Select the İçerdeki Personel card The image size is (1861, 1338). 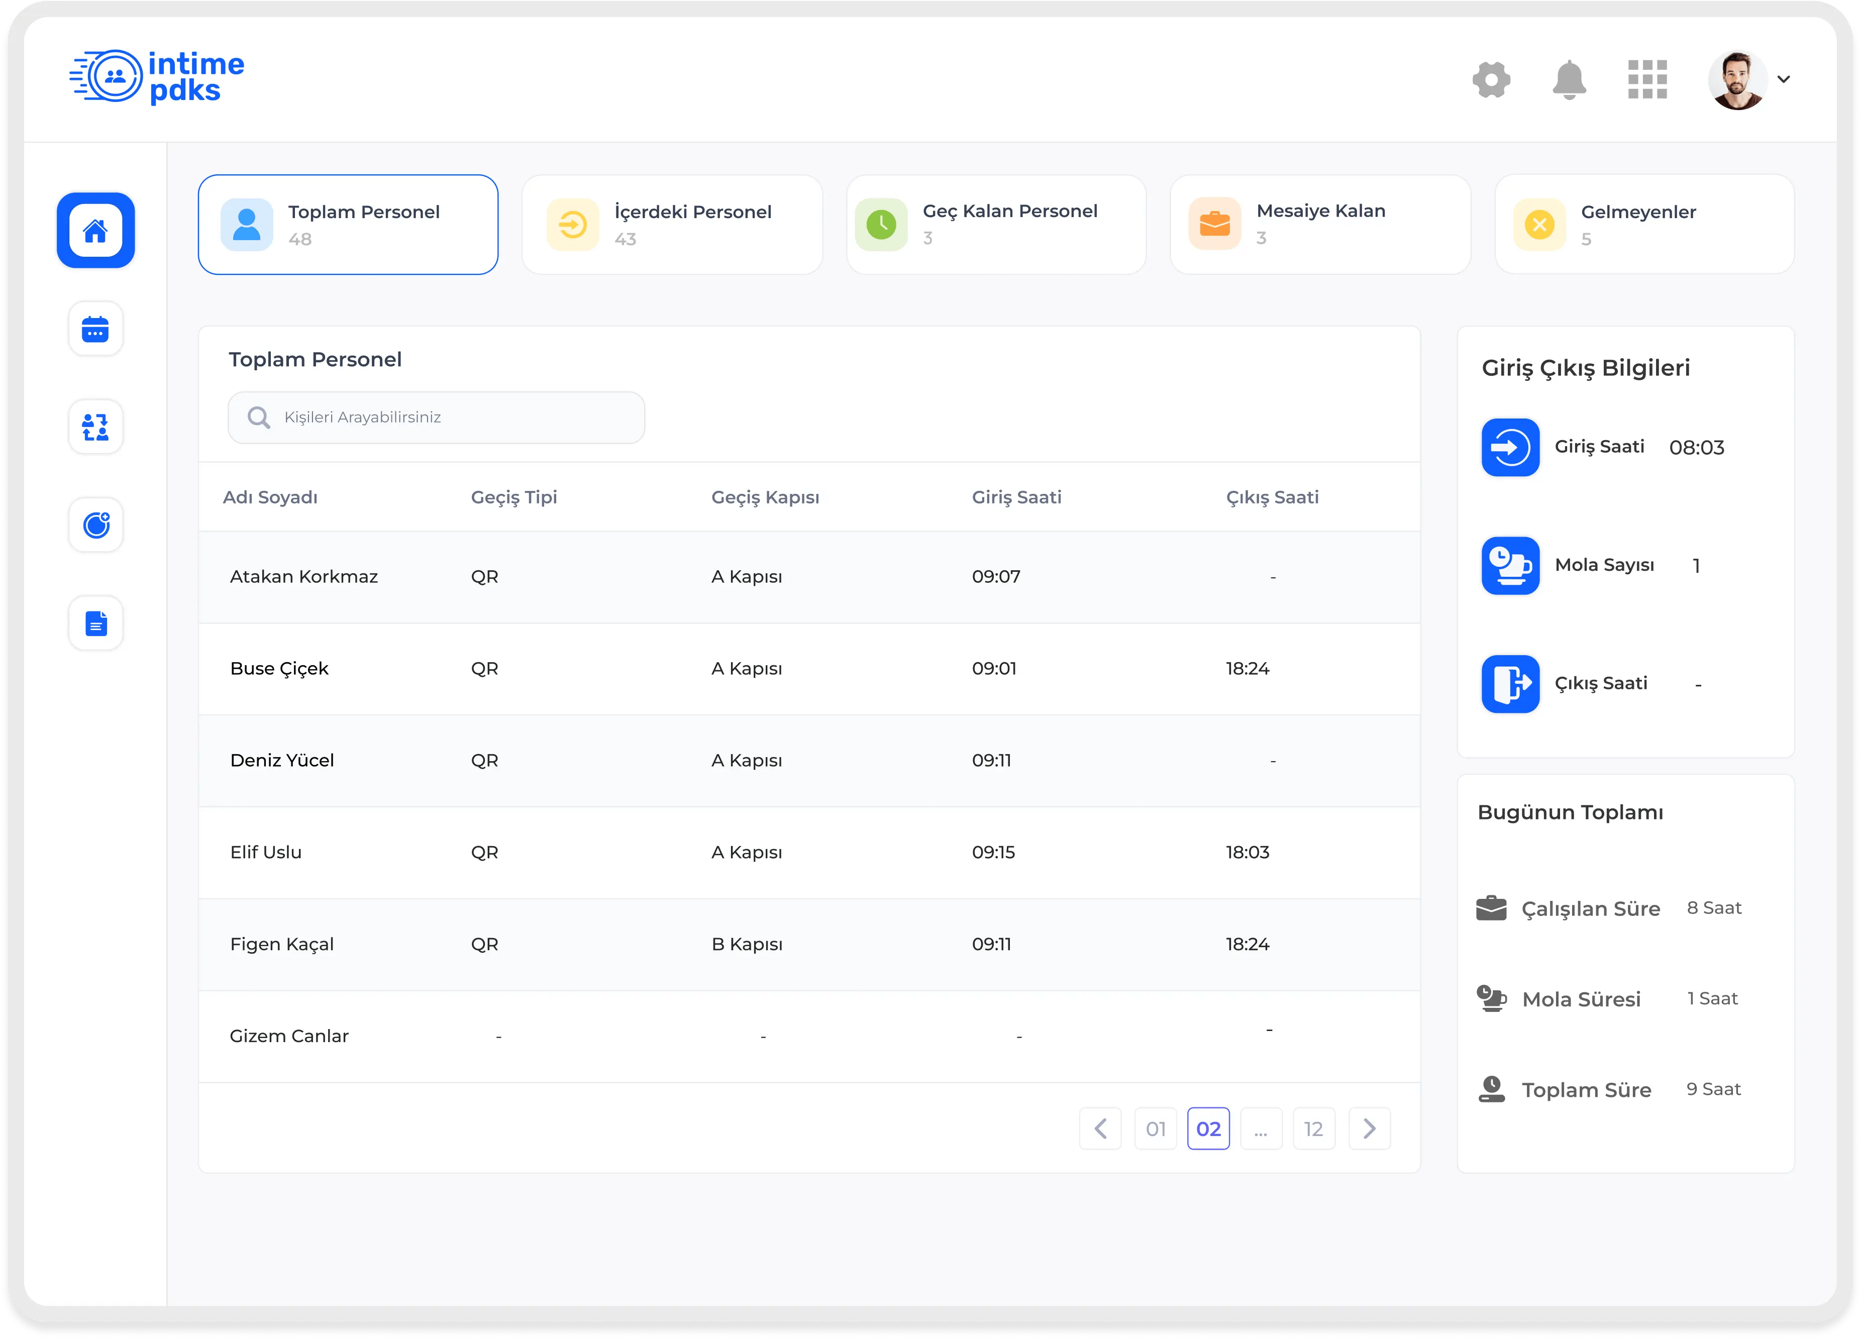pyautogui.click(x=672, y=224)
